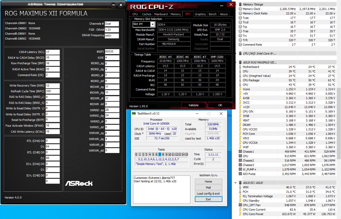Select the +5V voltage lightning icon

[x=240, y=94]
